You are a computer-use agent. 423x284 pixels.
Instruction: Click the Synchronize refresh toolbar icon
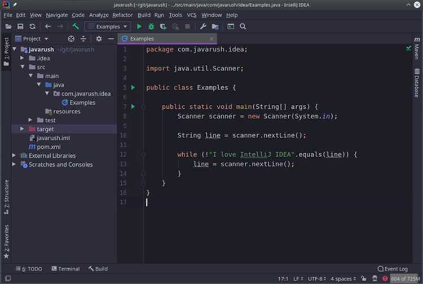pyautogui.click(x=32, y=26)
